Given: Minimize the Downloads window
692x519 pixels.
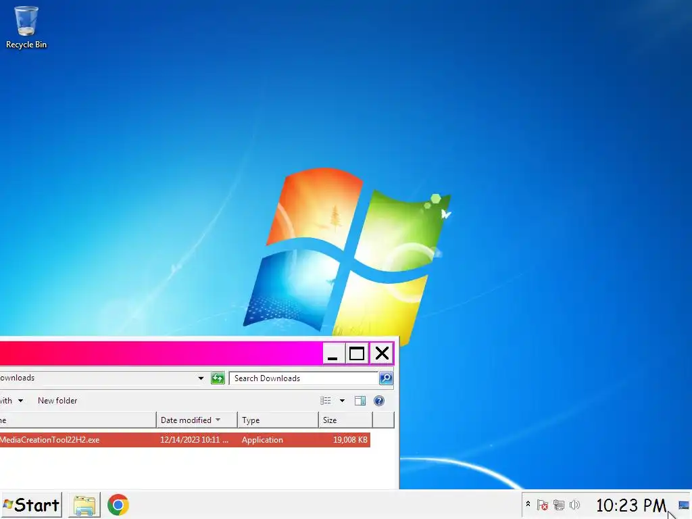Looking at the screenshot, I should pos(332,353).
